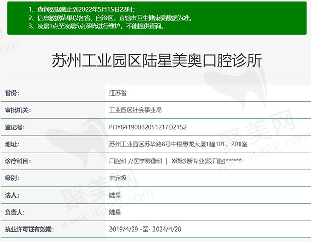Viewport: 311px width, 242px height.
Task: Select the value 未定级
Action: pyautogui.click(x=118, y=178)
